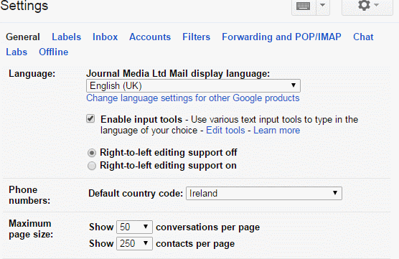
Task: Select Right-to-left editing support on
Action: 92,166
